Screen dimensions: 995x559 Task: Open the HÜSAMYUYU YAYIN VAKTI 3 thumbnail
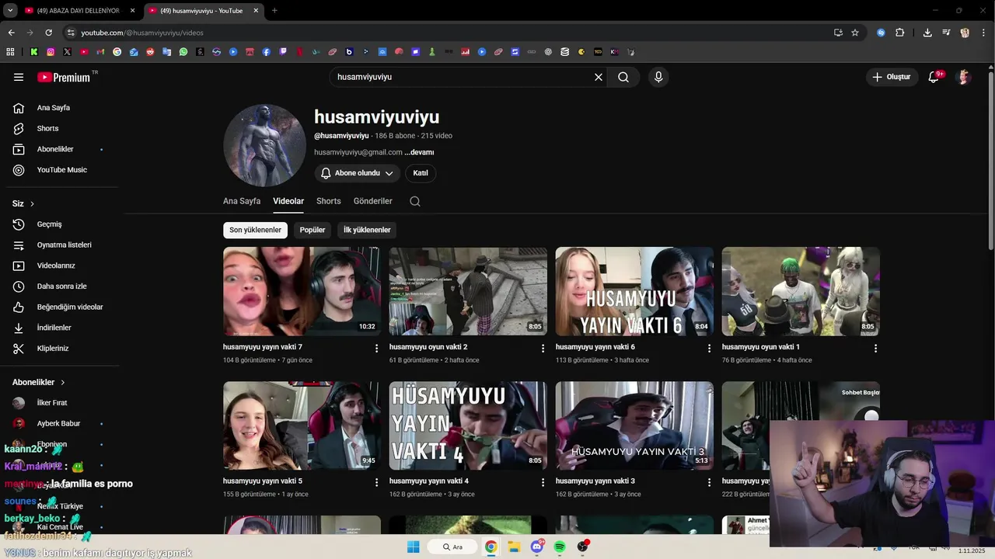tap(634, 425)
